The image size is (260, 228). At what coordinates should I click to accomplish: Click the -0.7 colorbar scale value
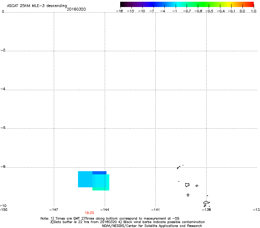[187, 11]
